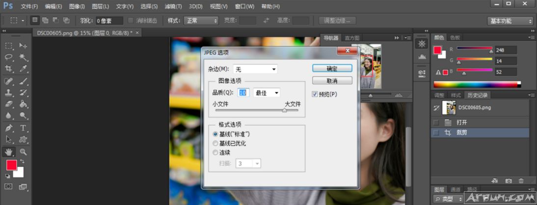The width and height of the screenshot is (537, 205).
Task: Select the Horizontal Type tool
Action: click(x=23, y=128)
